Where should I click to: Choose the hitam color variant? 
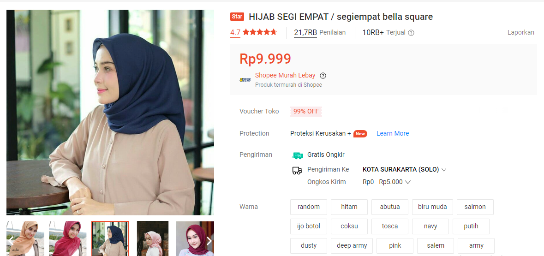pos(349,207)
